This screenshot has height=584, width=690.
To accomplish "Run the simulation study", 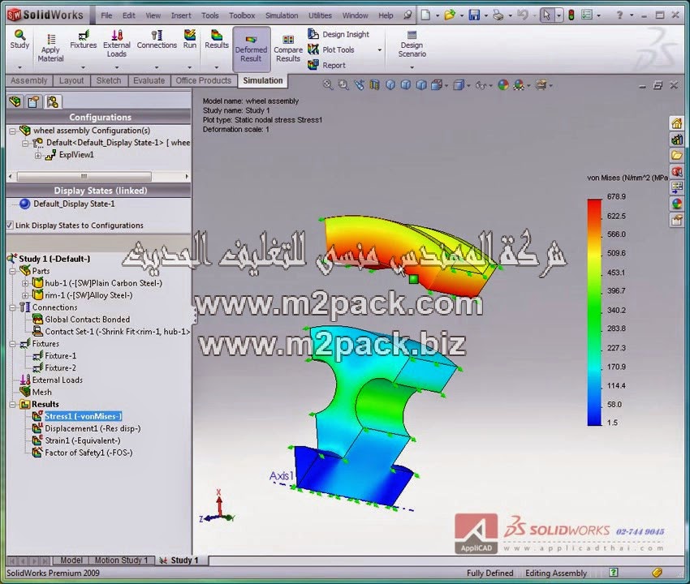I will [x=190, y=39].
